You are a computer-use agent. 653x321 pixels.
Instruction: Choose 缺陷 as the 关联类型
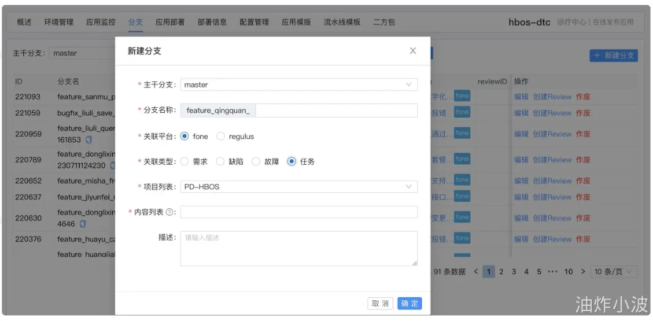(221, 162)
